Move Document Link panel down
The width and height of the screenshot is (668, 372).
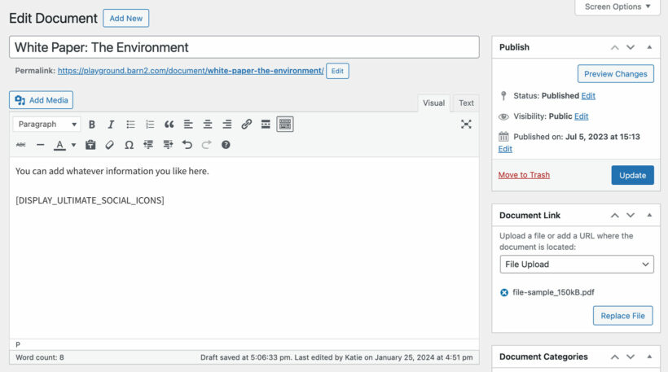(x=631, y=216)
